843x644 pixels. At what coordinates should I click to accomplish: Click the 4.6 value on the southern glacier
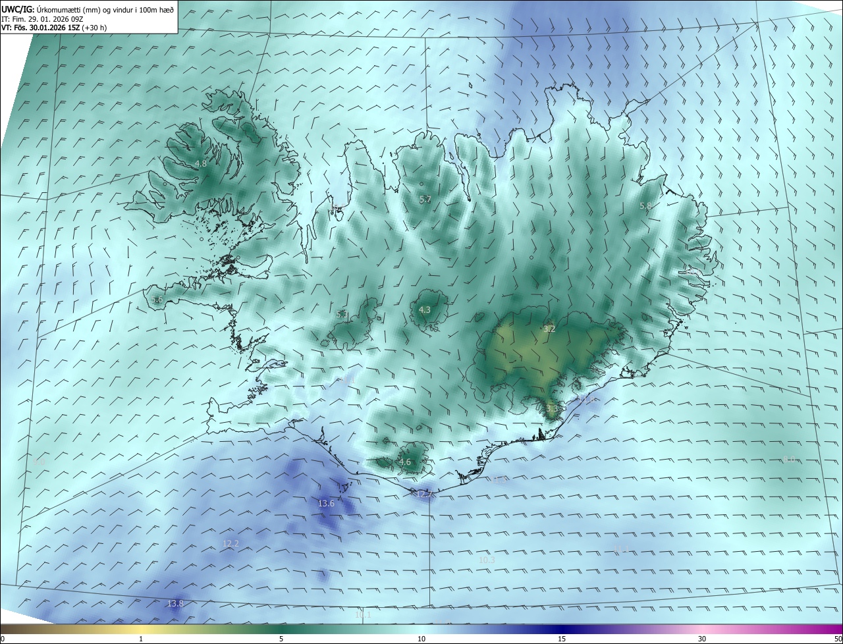(x=405, y=462)
